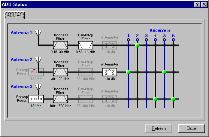Screen dimensions: 209x137
Task: Click the 30-100 MHz frequency text
Action: (60, 79)
